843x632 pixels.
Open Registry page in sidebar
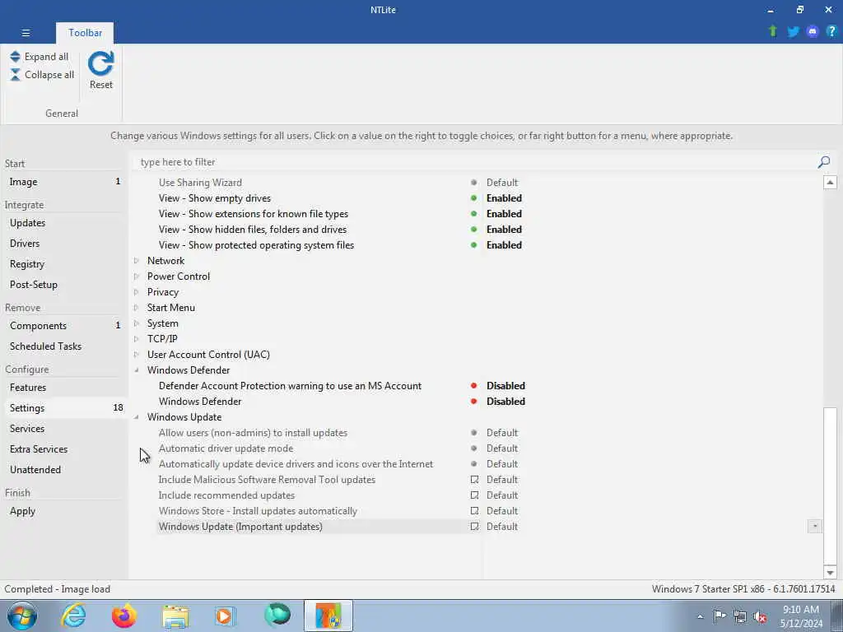(x=64, y=264)
